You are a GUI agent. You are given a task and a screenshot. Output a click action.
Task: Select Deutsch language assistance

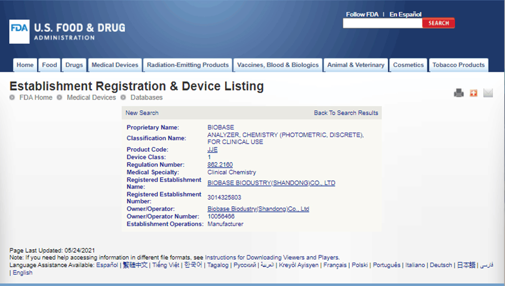pyautogui.click(x=441, y=265)
